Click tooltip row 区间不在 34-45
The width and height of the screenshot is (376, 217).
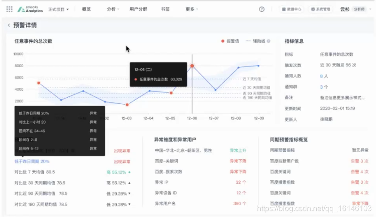click(x=57, y=131)
